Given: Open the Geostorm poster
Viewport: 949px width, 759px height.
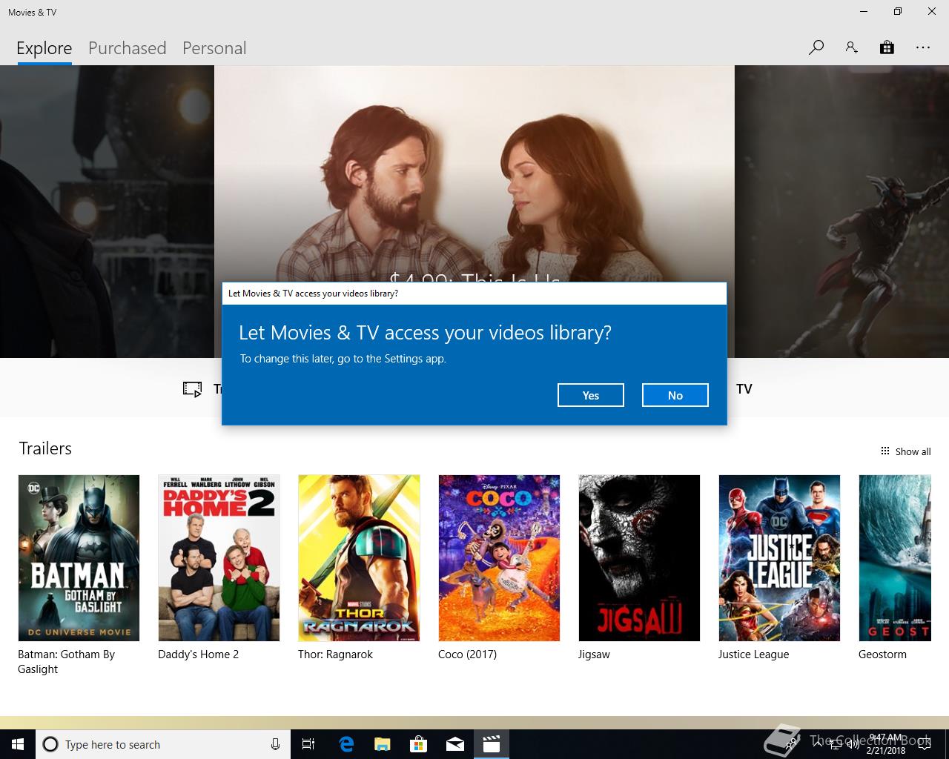Looking at the screenshot, I should 895,558.
